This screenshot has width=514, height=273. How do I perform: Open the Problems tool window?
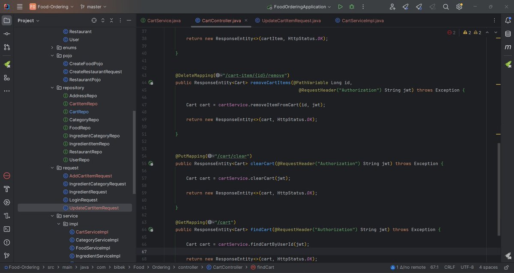7,242
